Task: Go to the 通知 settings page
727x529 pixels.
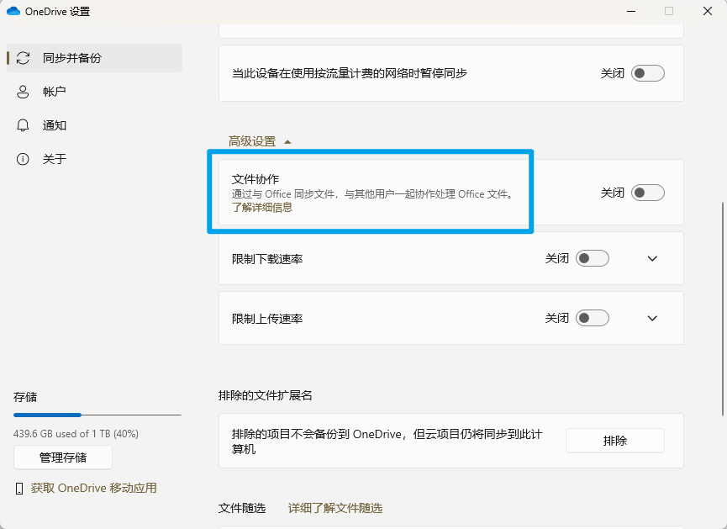Action: tap(55, 125)
